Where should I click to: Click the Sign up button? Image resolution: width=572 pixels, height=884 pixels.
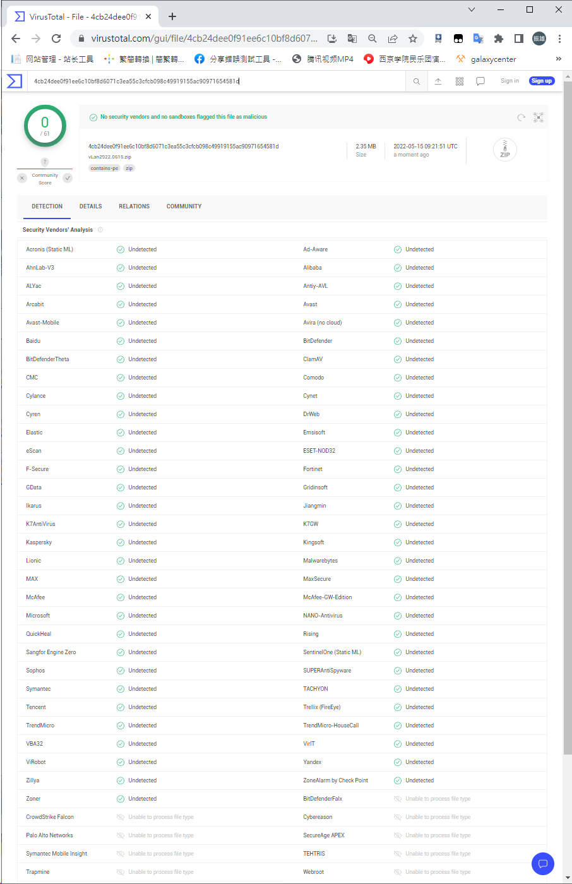click(x=542, y=81)
